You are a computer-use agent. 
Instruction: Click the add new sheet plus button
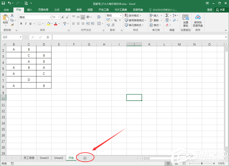85,158
